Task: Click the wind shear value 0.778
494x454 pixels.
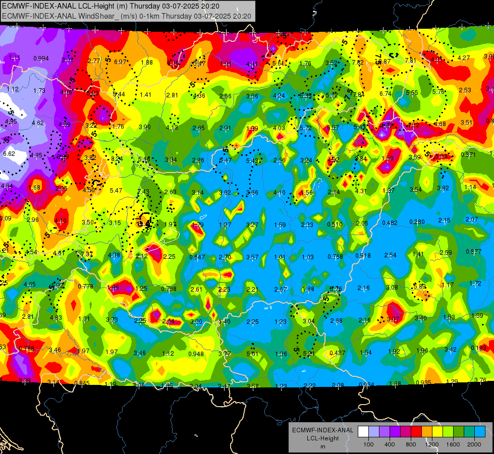Action: [x=85, y=287]
